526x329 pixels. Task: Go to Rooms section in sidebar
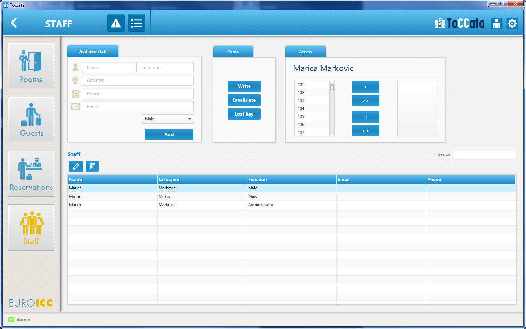[31, 66]
